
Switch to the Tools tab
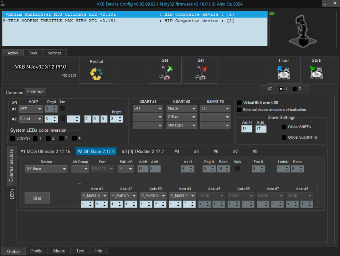coord(33,53)
